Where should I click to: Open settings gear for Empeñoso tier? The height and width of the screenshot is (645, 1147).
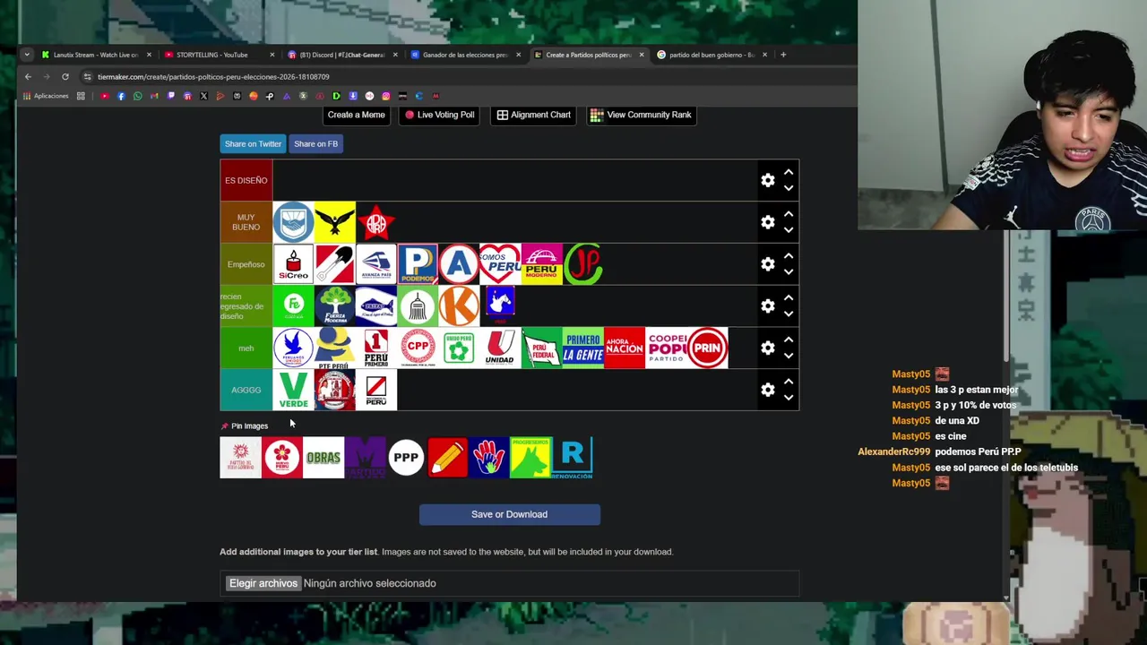tap(768, 264)
